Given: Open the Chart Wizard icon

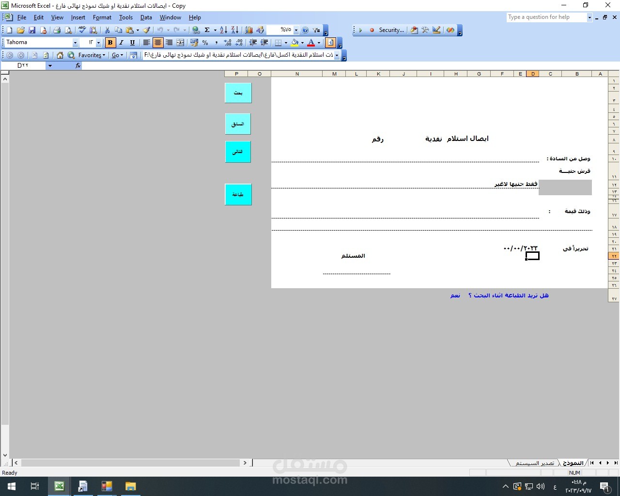Looking at the screenshot, I should tap(249, 30).
